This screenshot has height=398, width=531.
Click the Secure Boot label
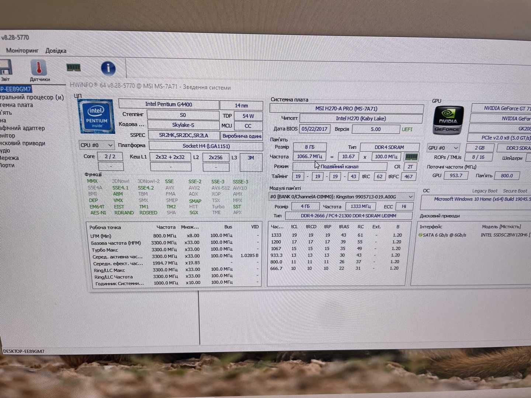515,191
